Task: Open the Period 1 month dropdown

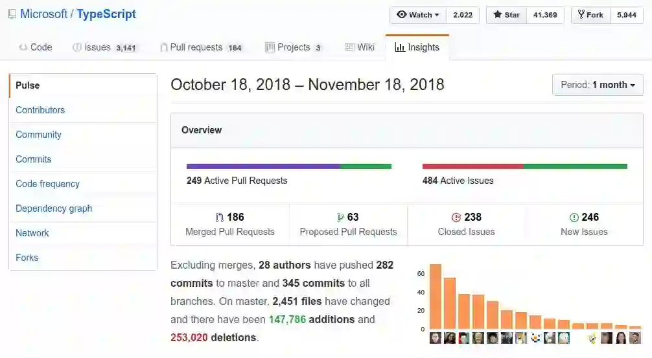Action: coord(598,85)
